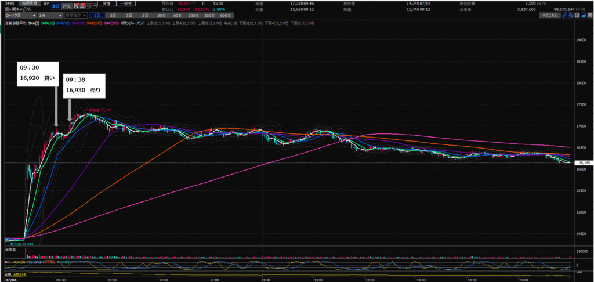Select the 600本 period tab
This screenshot has width=594, height=282.
(226, 16)
